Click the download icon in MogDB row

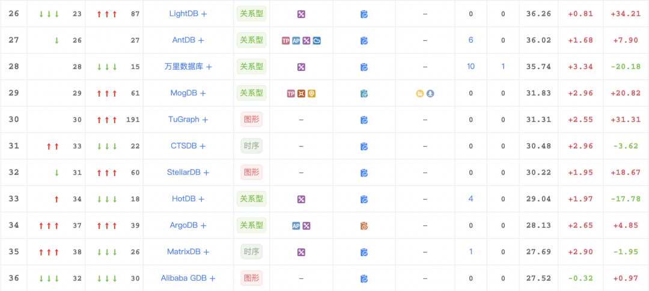click(430, 94)
